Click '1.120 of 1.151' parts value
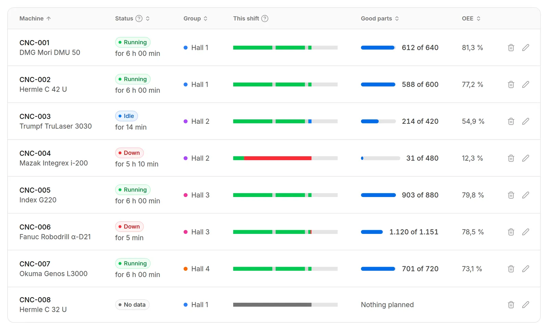Screen dimensions: 548x330 tap(414, 232)
